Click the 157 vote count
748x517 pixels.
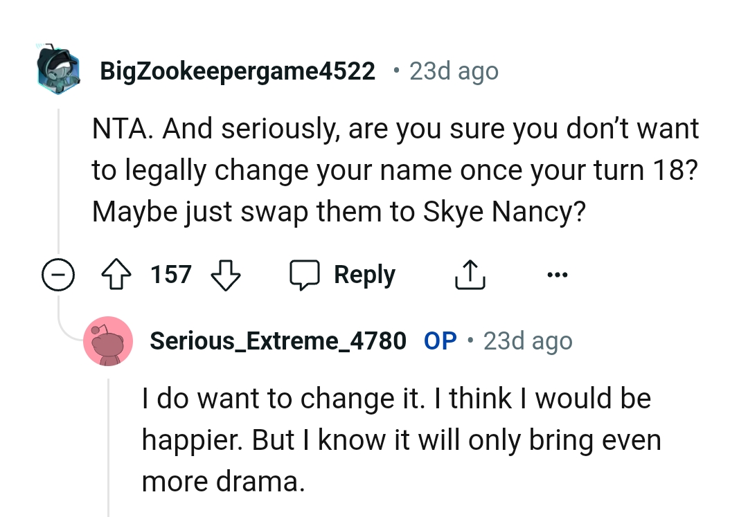click(170, 275)
